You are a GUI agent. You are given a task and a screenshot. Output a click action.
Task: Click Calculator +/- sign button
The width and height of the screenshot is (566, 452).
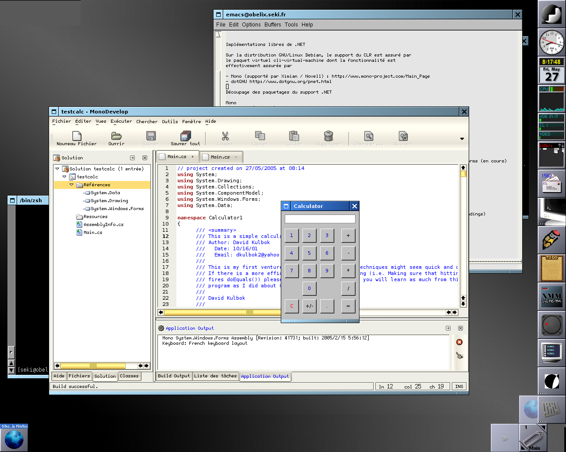click(x=309, y=306)
